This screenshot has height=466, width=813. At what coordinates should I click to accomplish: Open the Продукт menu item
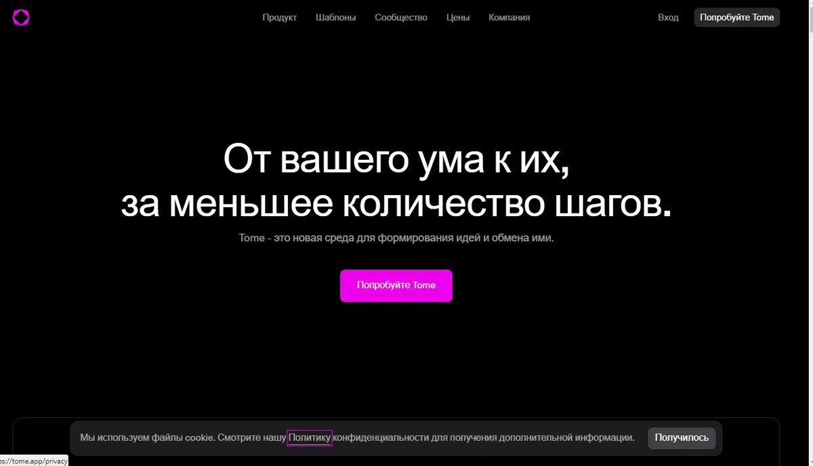[280, 18]
